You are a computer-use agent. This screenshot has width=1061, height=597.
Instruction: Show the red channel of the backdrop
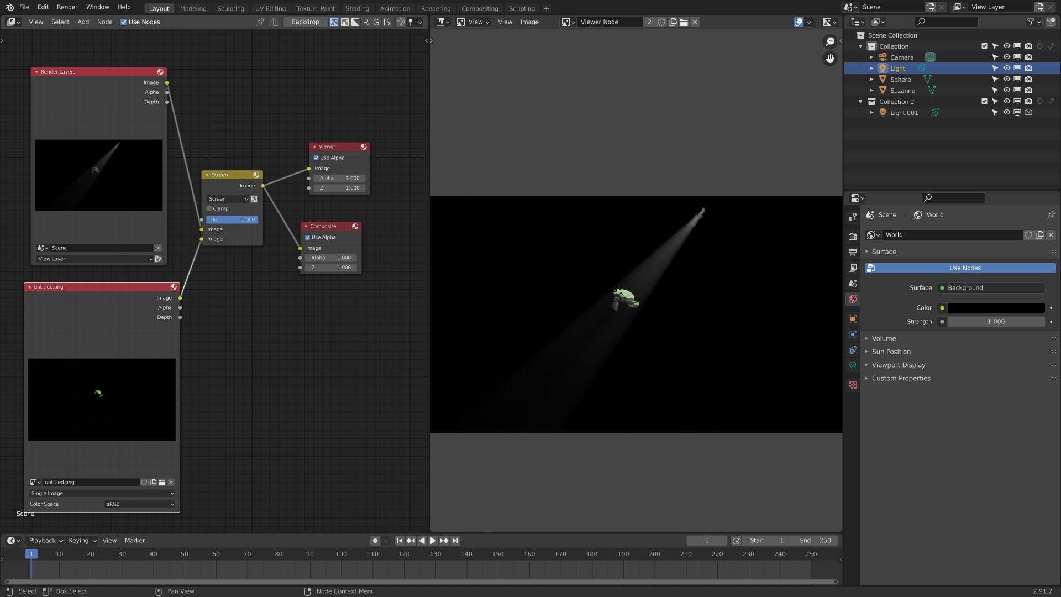(365, 22)
